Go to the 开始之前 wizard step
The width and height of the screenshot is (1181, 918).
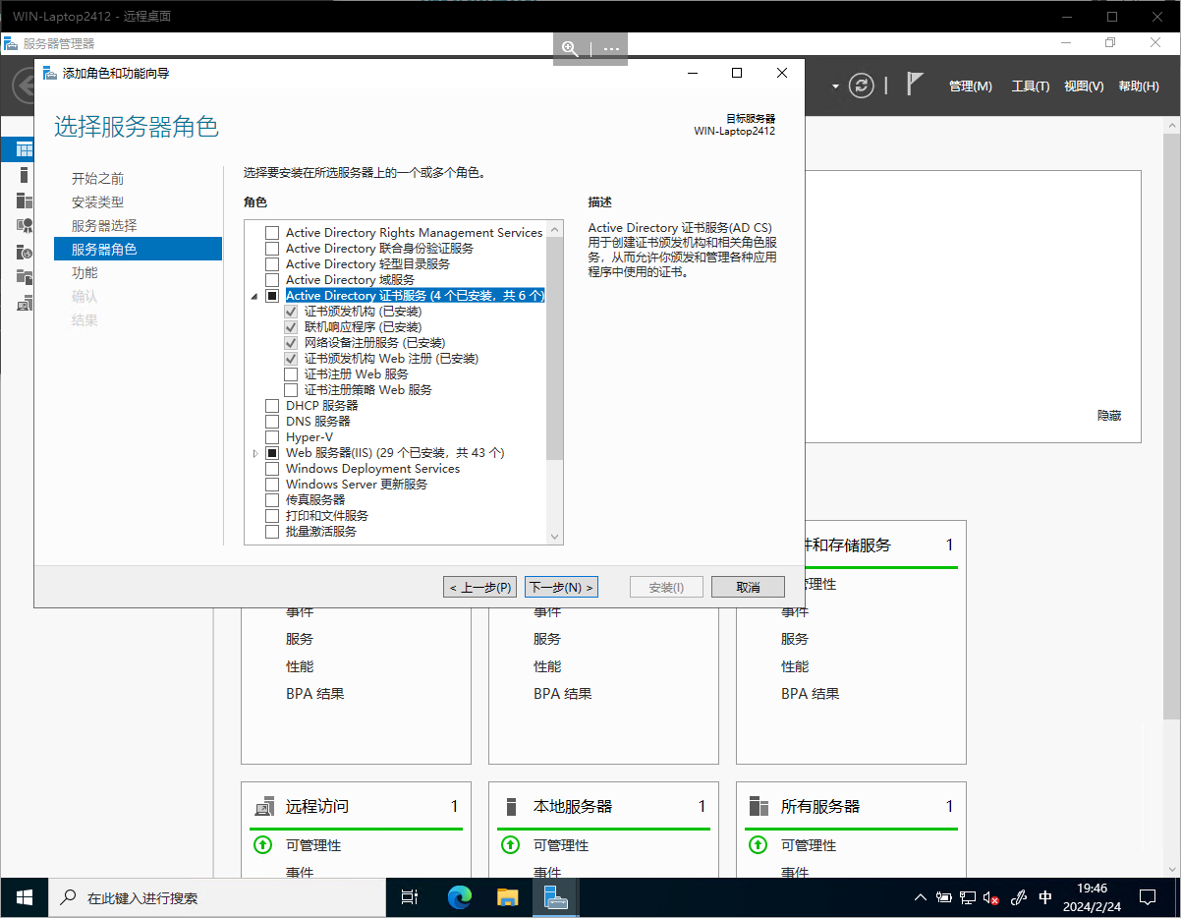click(98, 179)
